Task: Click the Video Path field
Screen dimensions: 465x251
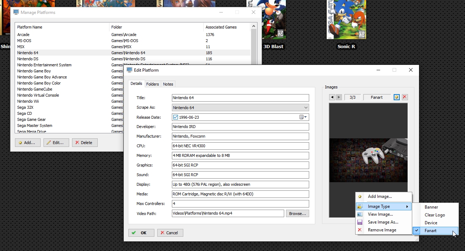Action: pos(228,213)
